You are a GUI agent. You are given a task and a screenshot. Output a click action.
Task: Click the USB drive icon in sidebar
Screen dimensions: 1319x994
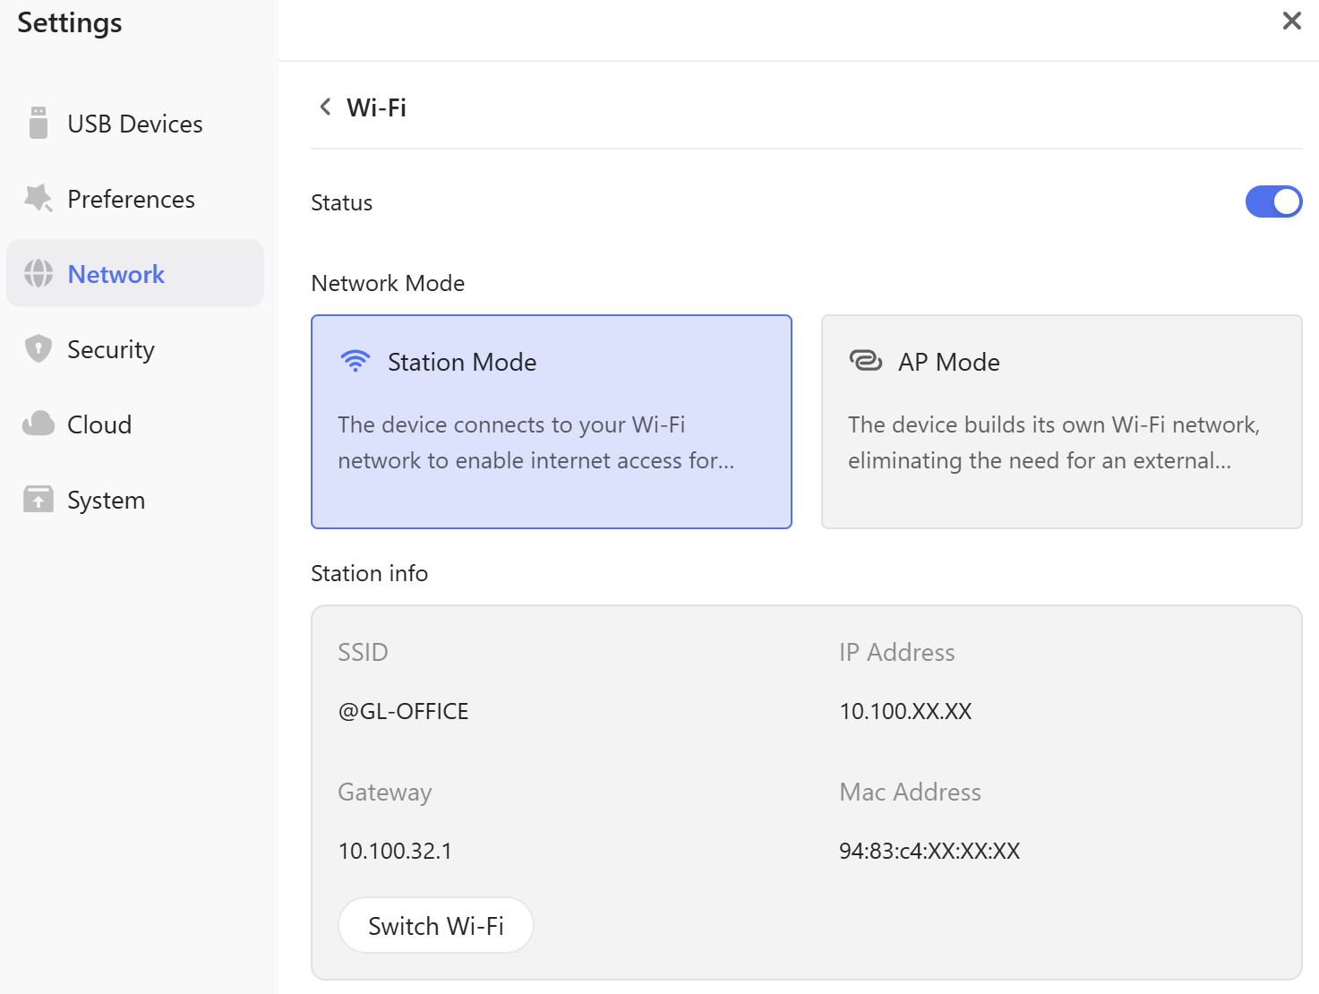[39, 123]
